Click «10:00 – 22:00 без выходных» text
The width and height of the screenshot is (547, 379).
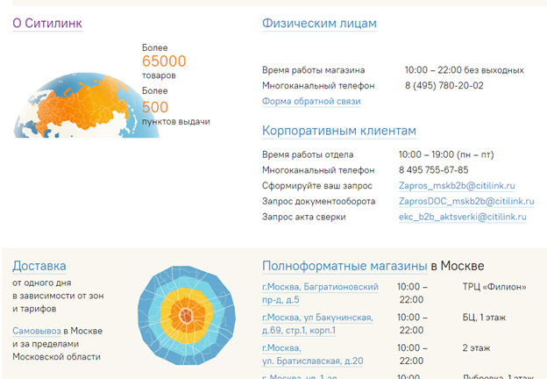465,70
